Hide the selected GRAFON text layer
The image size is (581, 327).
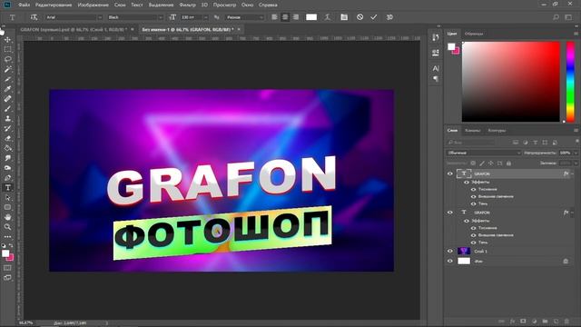[x=450, y=173]
